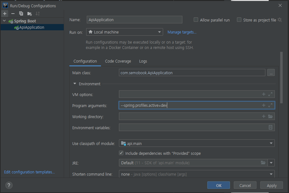Viewport: 289px width, 193px height.
Task: Collapse the Environment section
Action: tap(75, 84)
